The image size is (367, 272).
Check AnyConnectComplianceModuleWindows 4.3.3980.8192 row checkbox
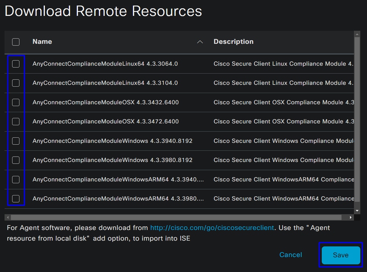click(16, 160)
